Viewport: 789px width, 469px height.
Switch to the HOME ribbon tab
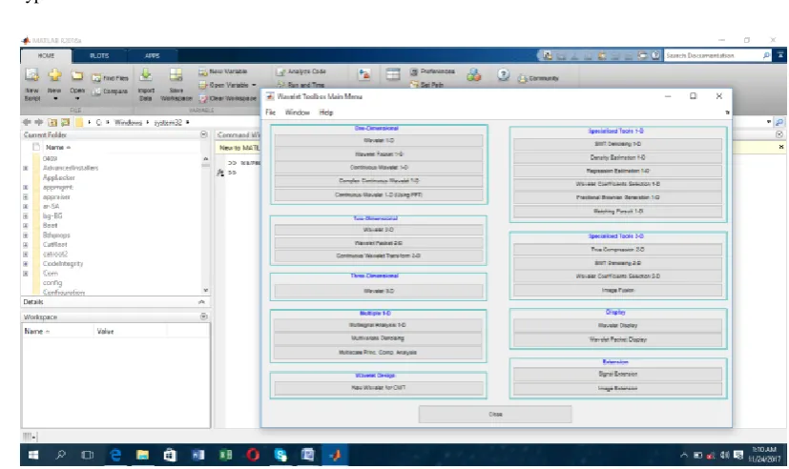47,56
